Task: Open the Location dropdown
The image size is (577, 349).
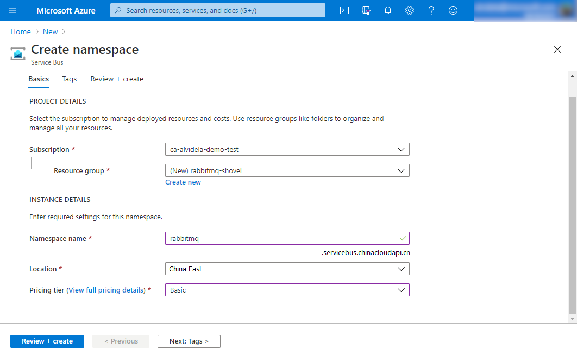Action: (x=287, y=269)
